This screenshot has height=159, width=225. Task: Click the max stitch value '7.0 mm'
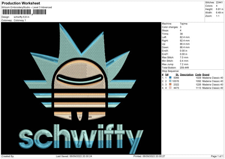pos(184,57)
